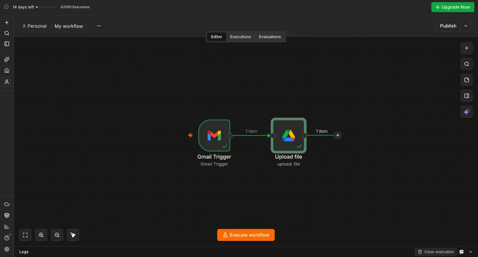Open the person icon in left sidebar
Screen dimensions: 478x257
pos(6,82)
